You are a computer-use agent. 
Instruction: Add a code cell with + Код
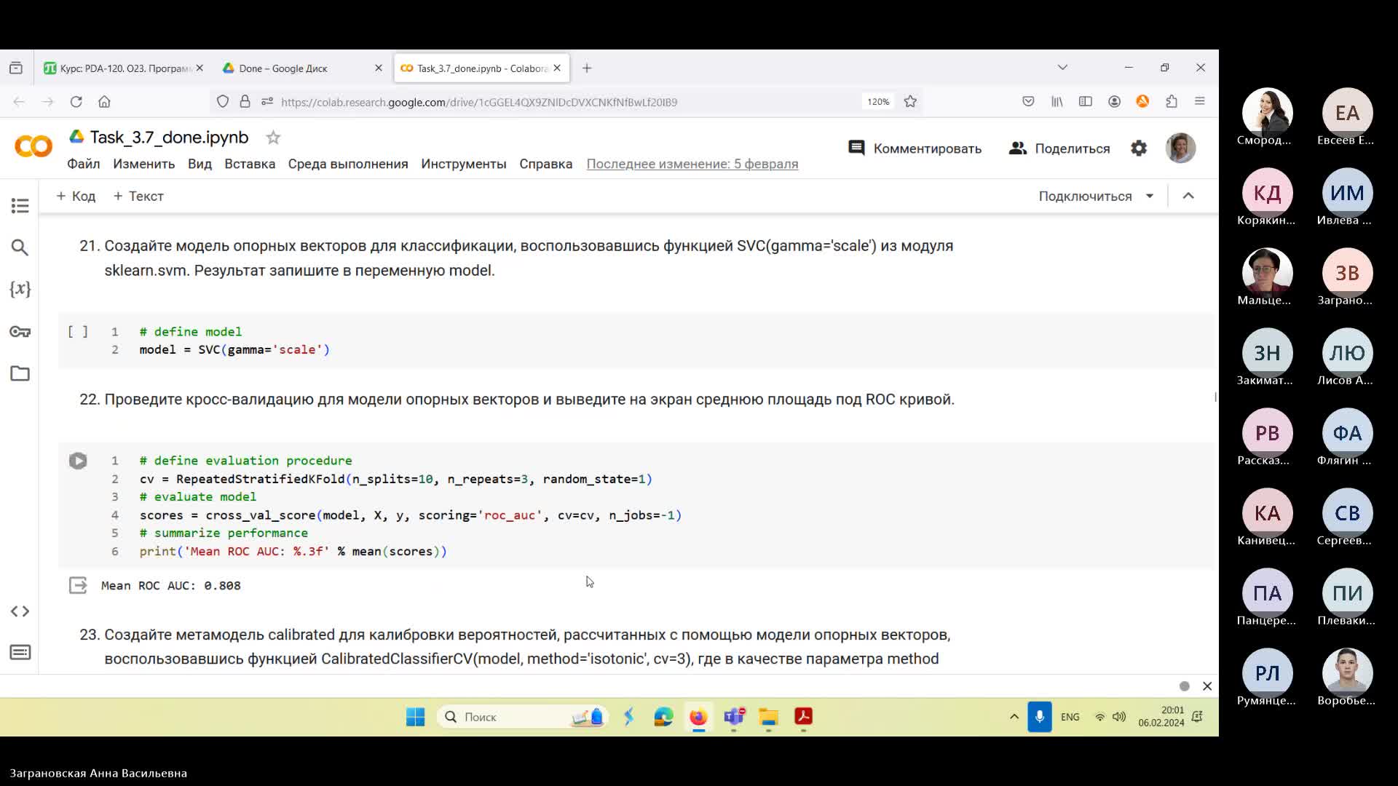click(x=76, y=196)
